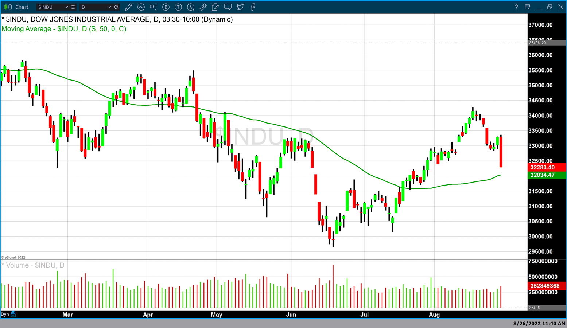The height and width of the screenshot is (328, 567).
Task: Click the up/down arrows icon
Action: pos(203,7)
